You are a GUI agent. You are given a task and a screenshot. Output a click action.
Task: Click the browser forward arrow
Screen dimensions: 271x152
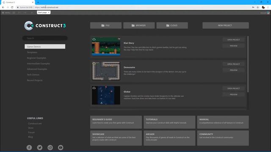point(8,8)
